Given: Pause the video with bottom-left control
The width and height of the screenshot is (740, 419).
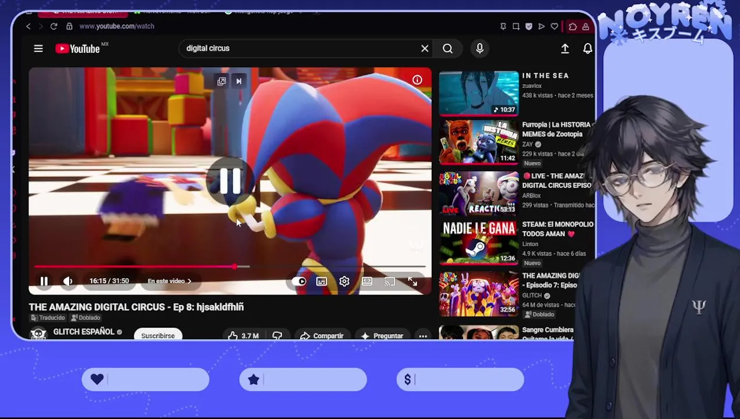Looking at the screenshot, I should coord(44,281).
